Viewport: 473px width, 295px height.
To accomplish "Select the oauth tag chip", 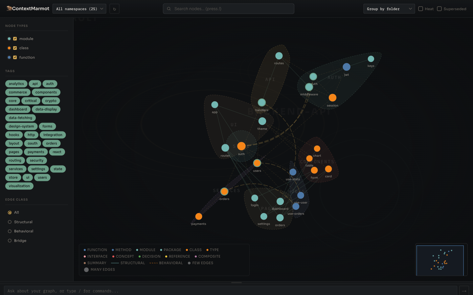I will pos(33,143).
